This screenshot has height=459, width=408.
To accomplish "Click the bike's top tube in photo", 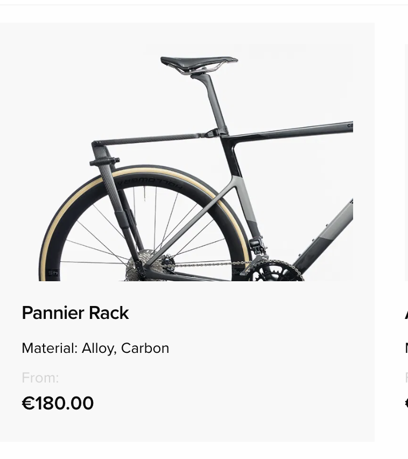I will 290,131.
